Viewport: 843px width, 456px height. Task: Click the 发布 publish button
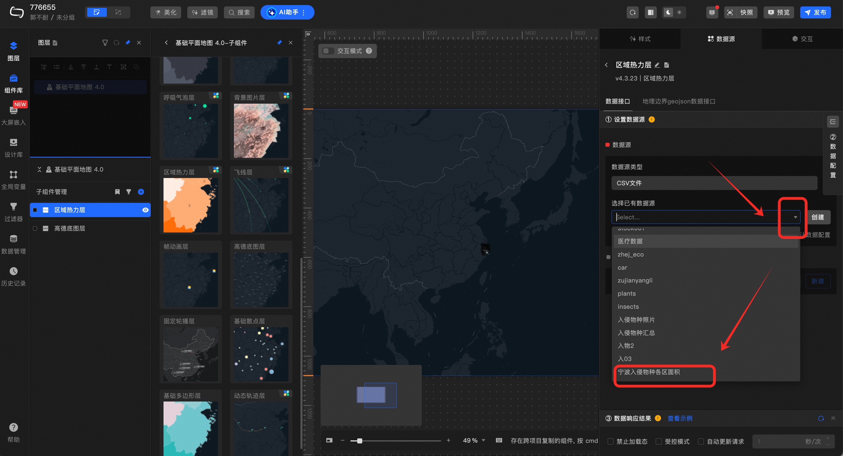815,12
